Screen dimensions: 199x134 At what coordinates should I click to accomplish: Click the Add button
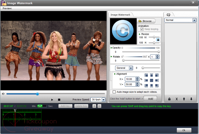point(150,99)
